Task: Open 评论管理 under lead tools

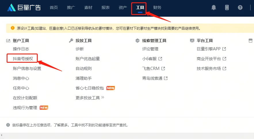Action: point(150,49)
